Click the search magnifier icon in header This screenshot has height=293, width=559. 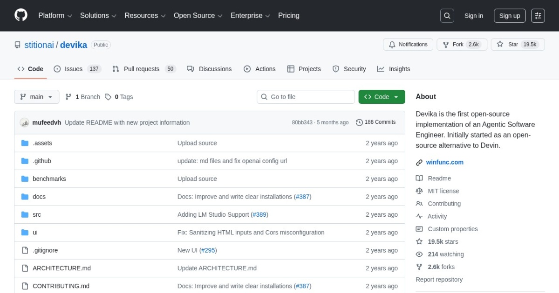coord(447,16)
